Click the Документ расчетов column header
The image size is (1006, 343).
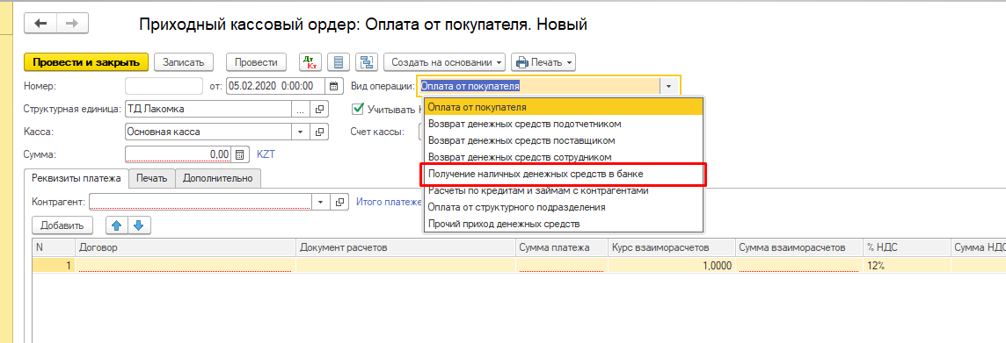(x=405, y=247)
